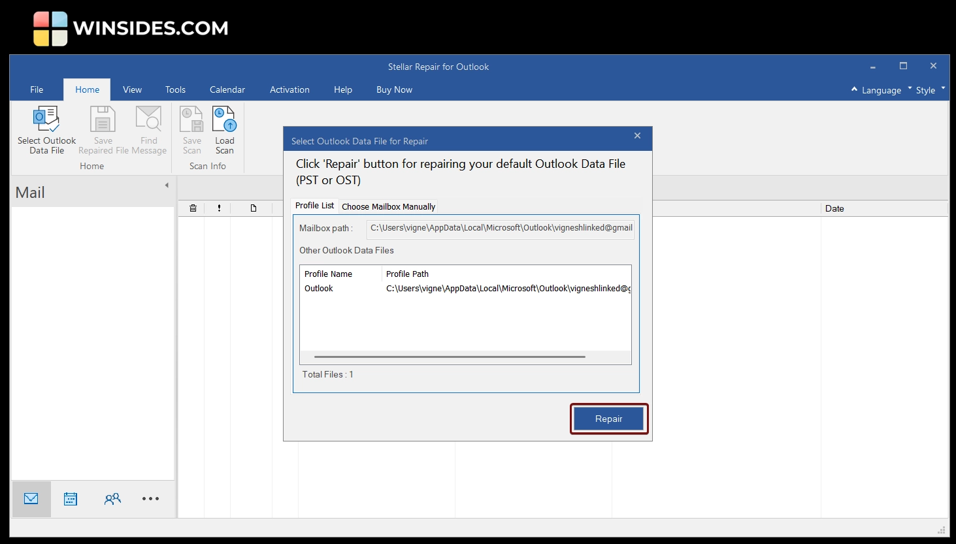Click the Load Scan icon
956x544 pixels.
point(224,120)
